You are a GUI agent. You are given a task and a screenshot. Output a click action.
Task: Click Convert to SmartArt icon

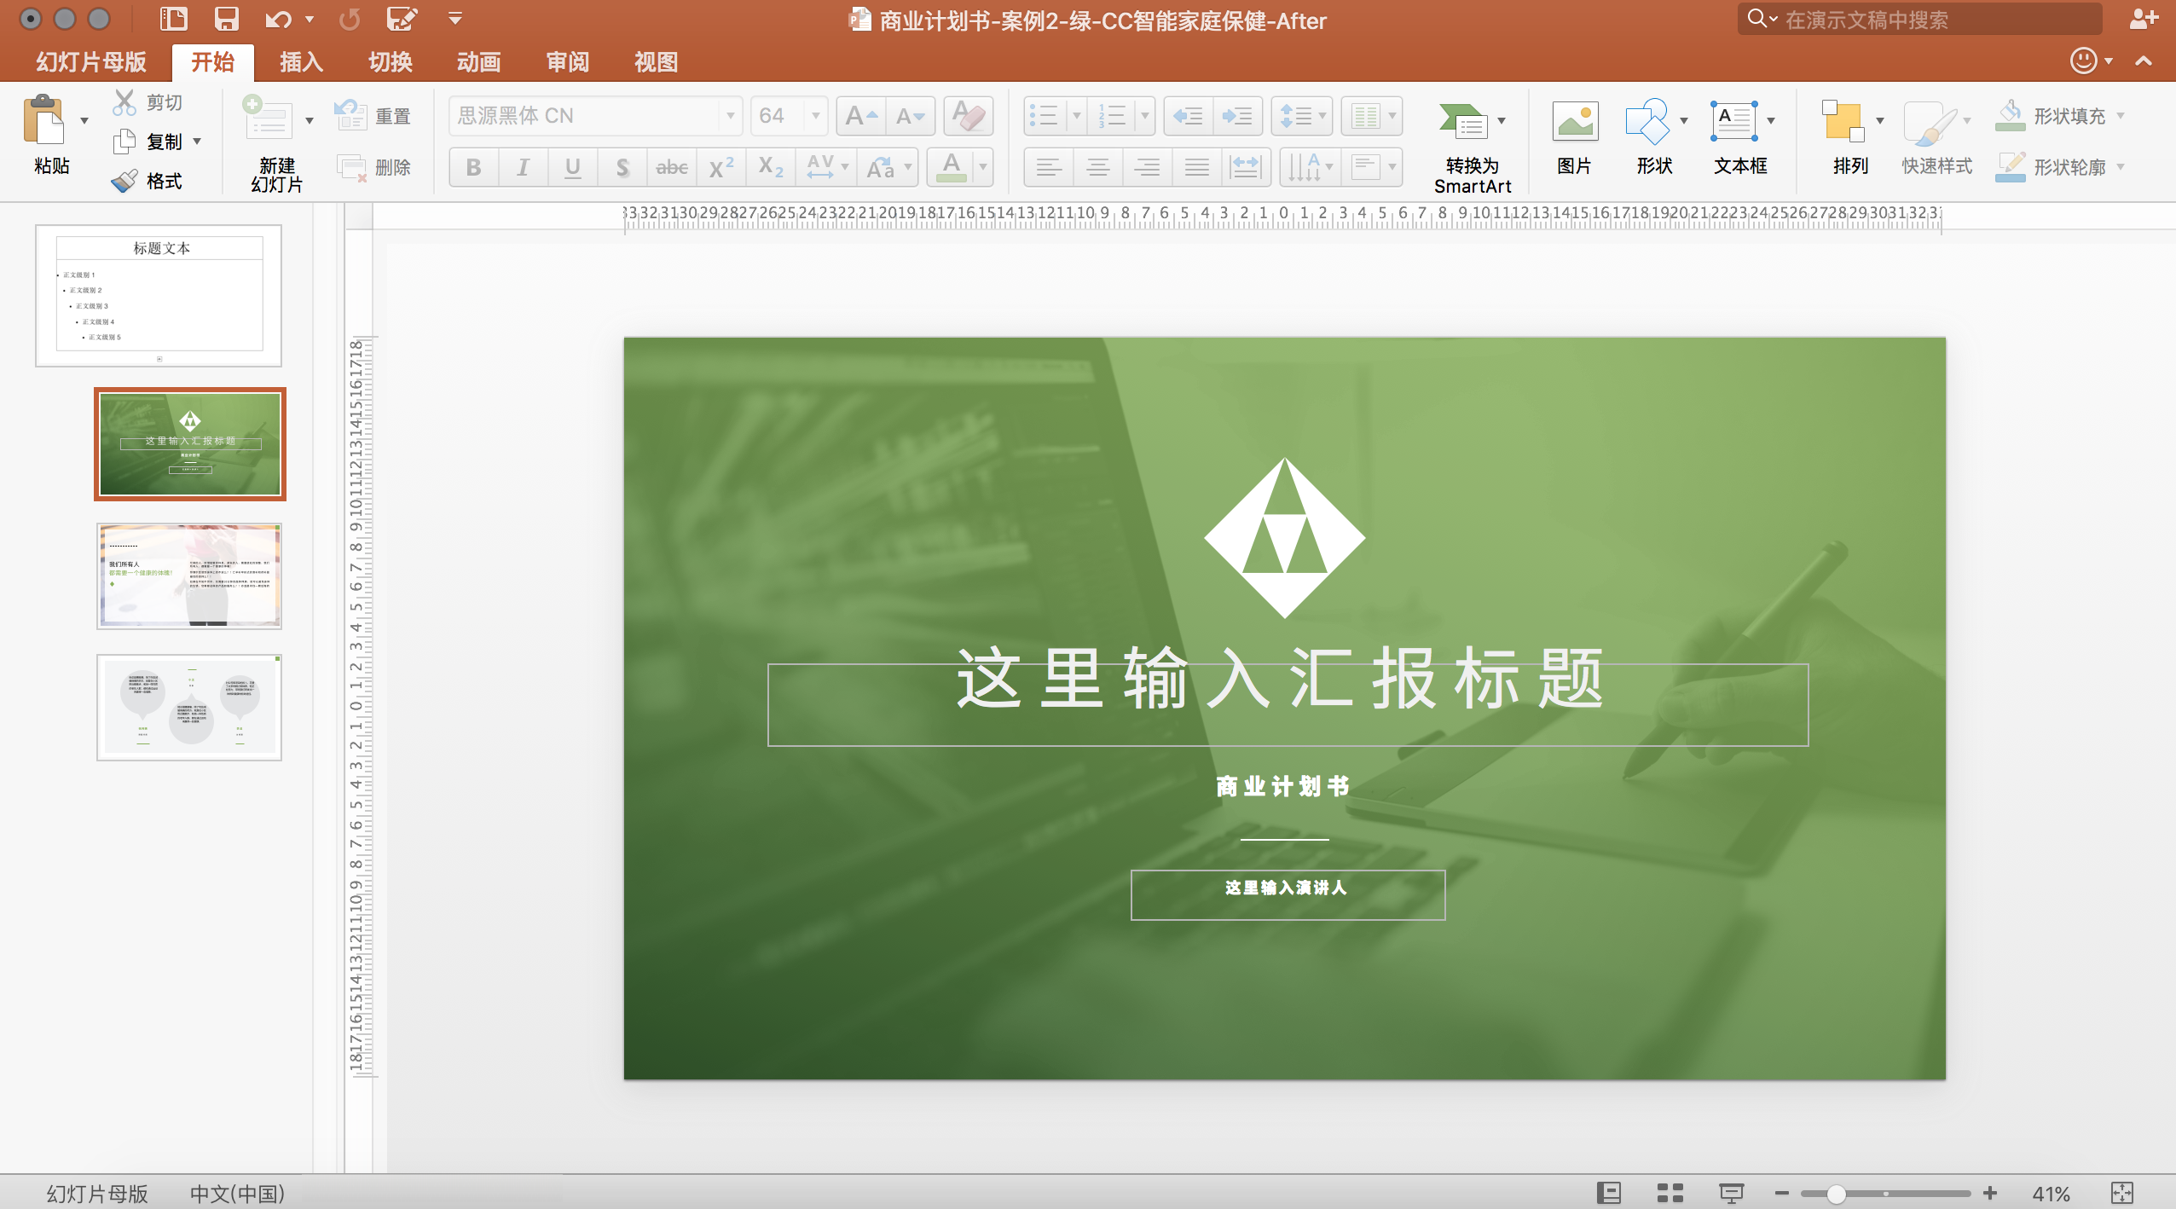click(x=1462, y=121)
